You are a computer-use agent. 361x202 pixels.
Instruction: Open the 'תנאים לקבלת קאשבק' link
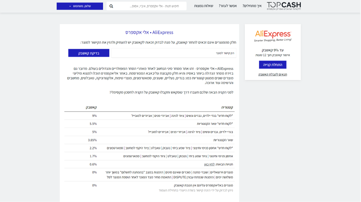tap(273, 74)
